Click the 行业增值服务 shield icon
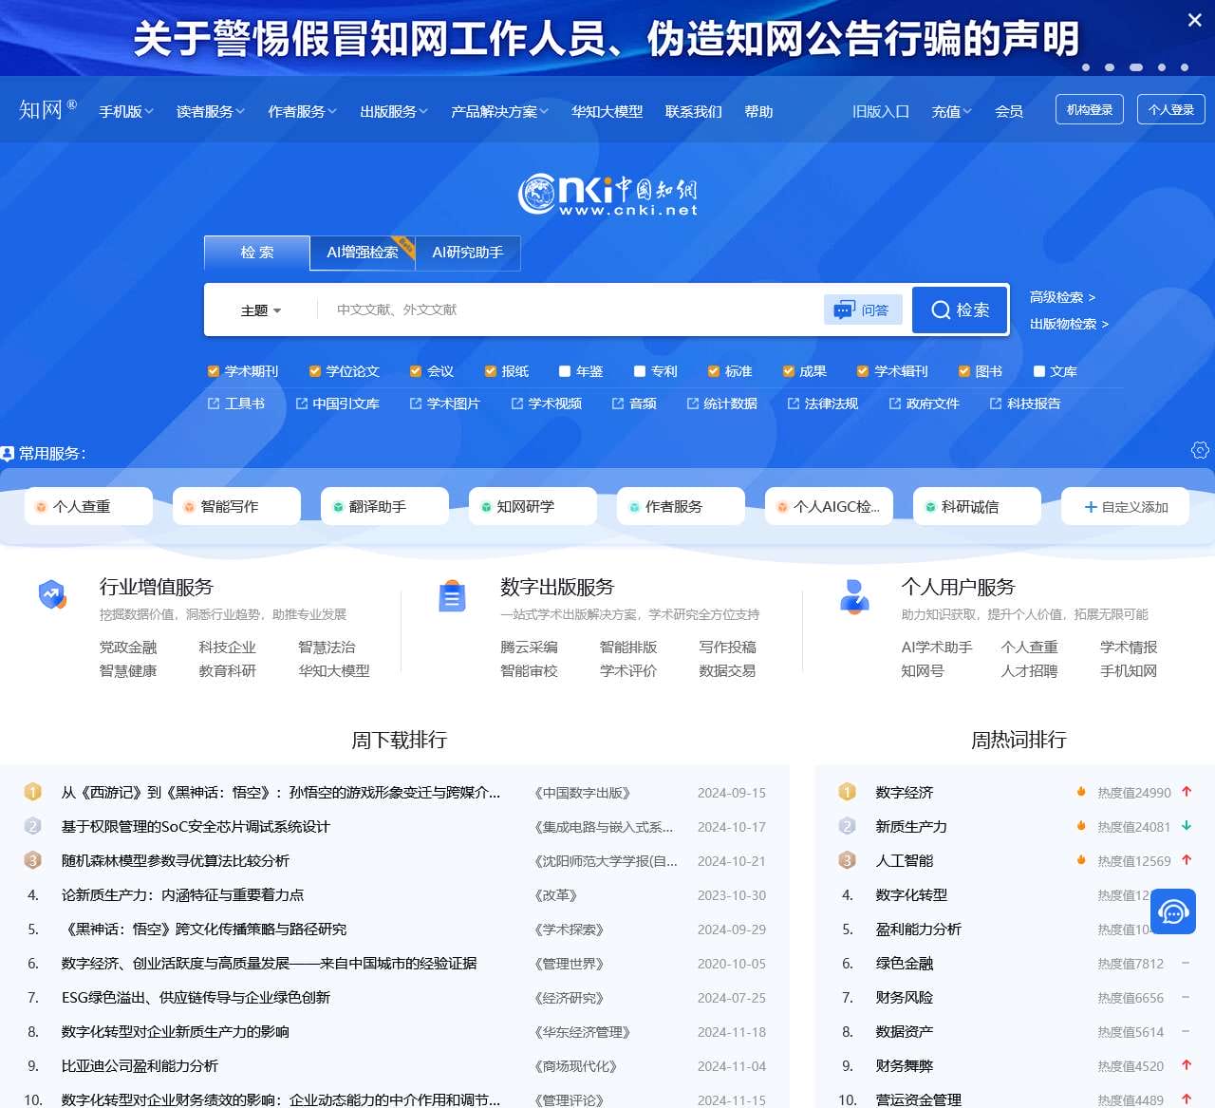Viewport: 1215px width, 1108px height. pos(52,595)
